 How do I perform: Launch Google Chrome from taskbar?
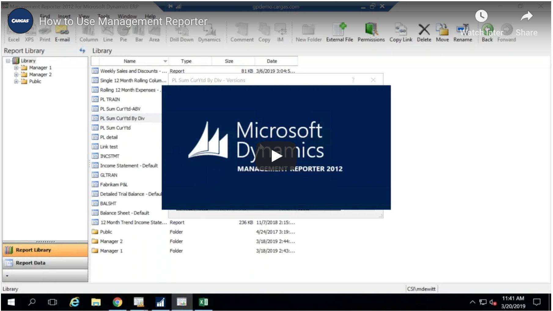[117, 302]
